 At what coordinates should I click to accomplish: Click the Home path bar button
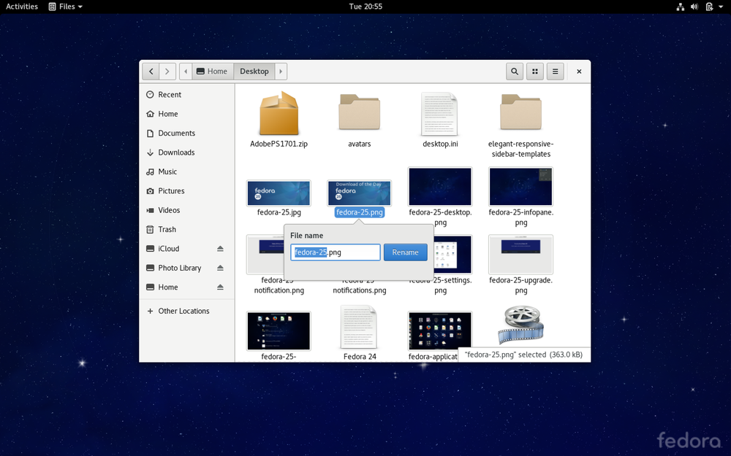(x=213, y=72)
